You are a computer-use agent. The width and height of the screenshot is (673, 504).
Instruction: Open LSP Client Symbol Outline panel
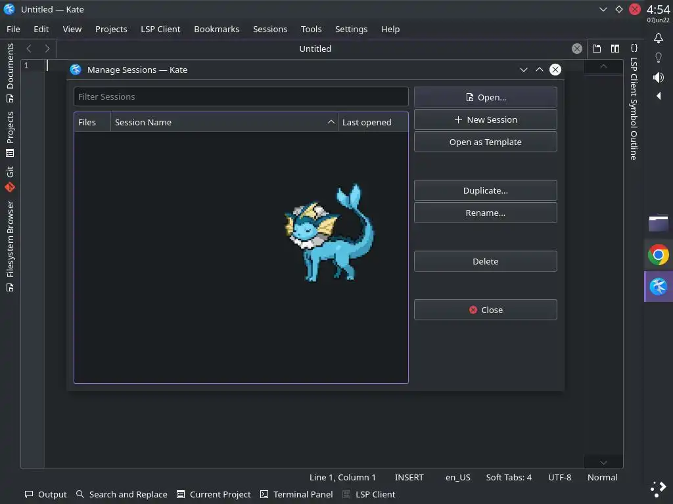click(634, 109)
